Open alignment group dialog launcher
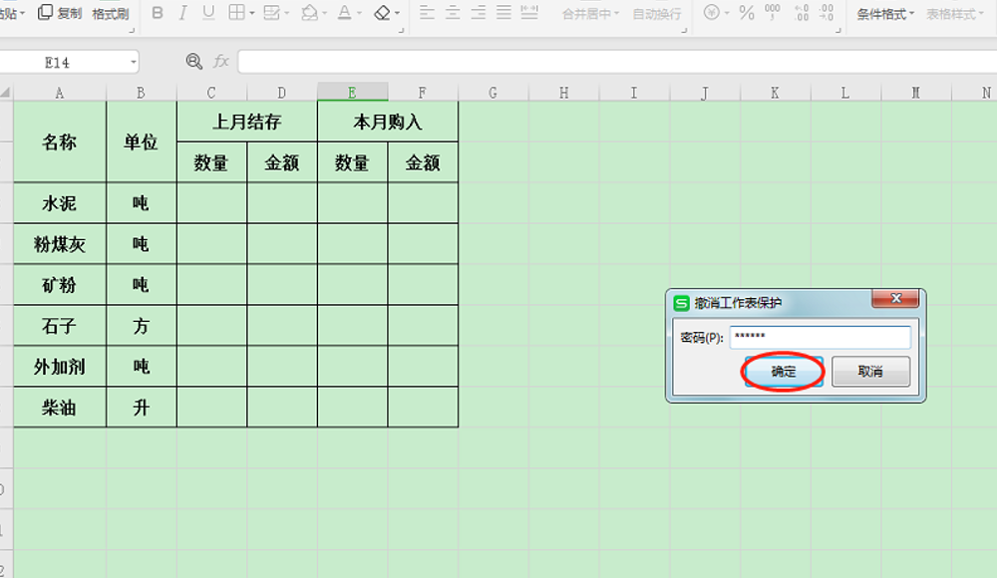 684,30
